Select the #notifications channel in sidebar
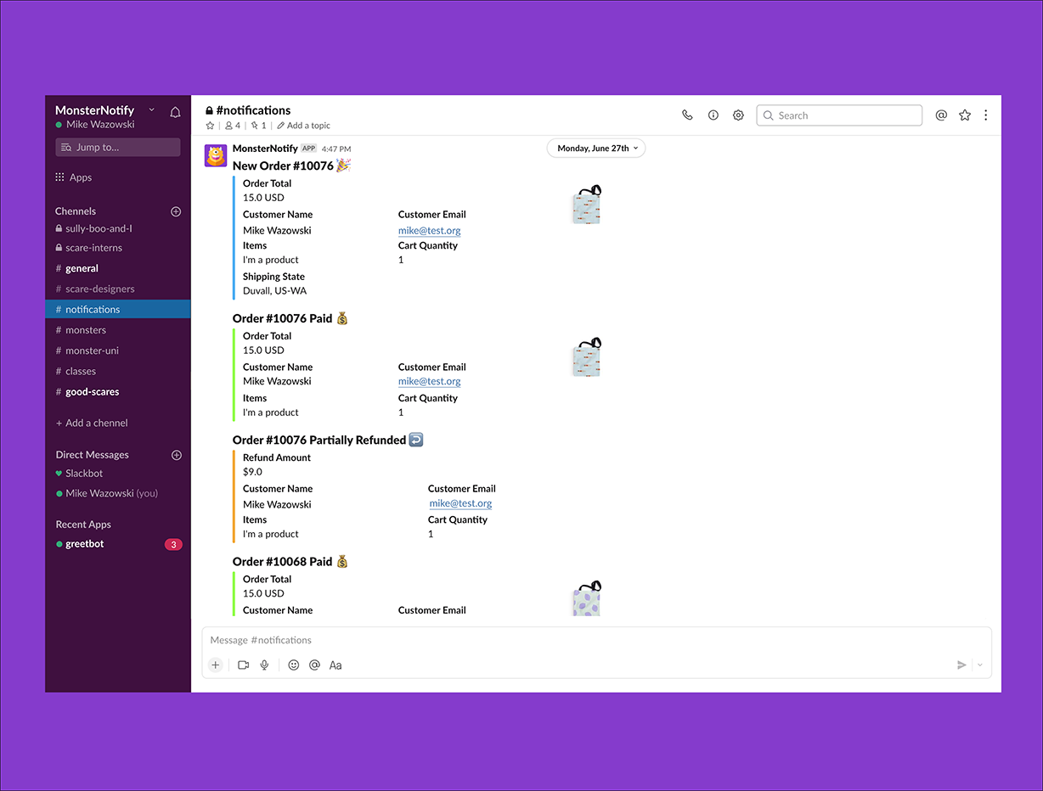1043x791 pixels. [x=118, y=310]
